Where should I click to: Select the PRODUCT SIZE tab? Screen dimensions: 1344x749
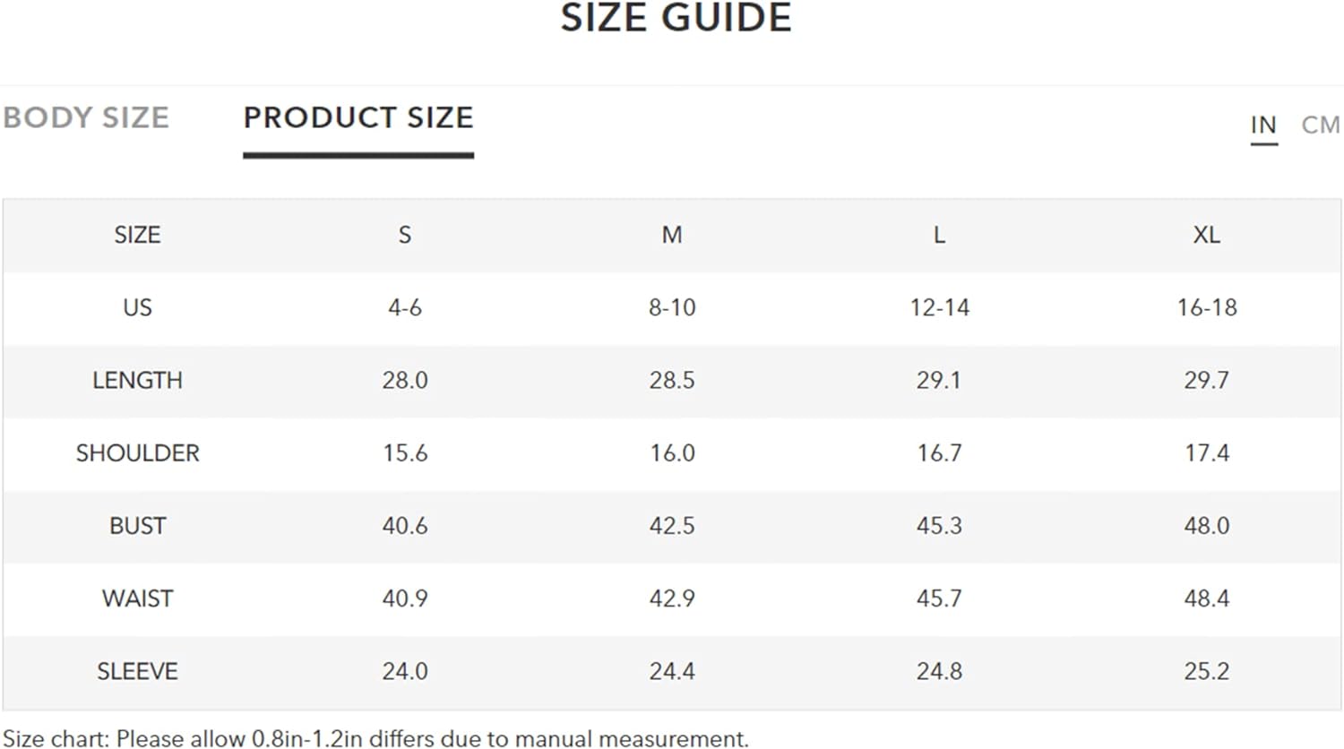click(358, 117)
